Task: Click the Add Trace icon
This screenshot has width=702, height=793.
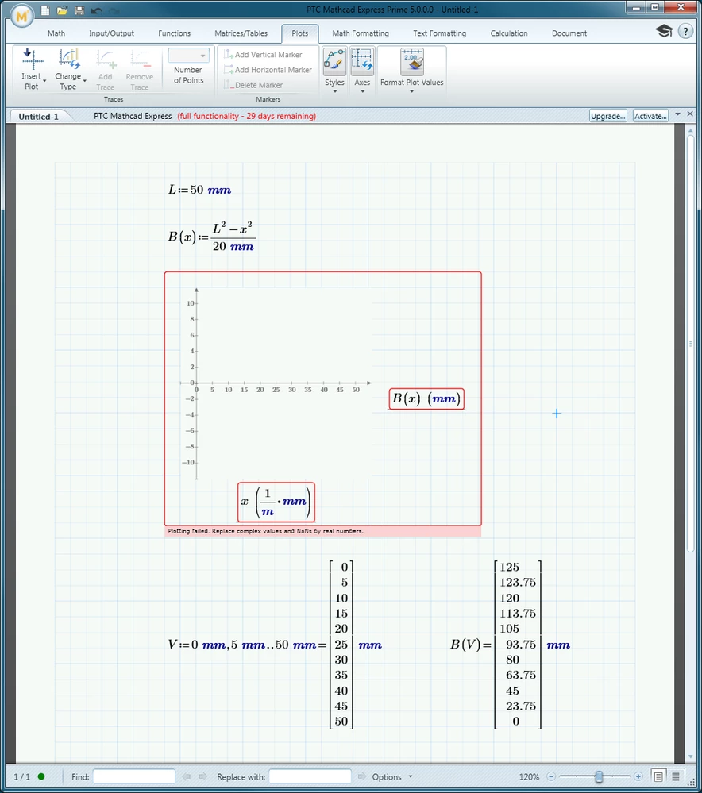Action: point(106,60)
